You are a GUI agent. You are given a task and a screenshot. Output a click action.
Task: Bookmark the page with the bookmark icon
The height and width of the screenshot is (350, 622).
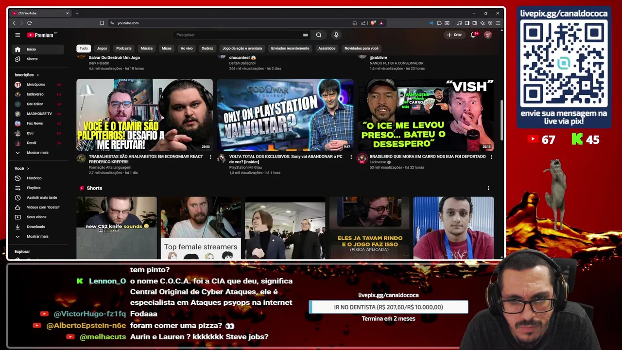pos(102,23)
